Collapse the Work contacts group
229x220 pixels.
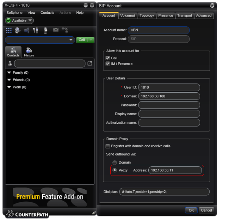pos(9,87)
